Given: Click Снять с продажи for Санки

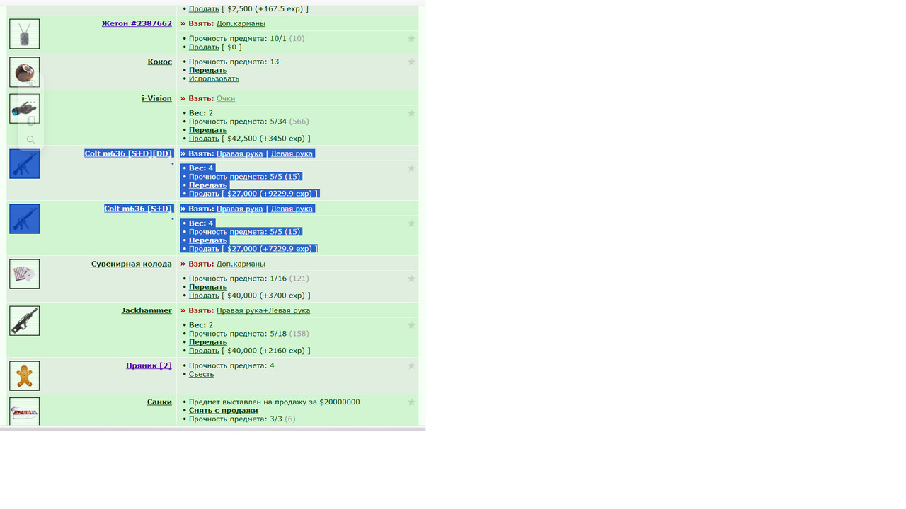Looking at the screenshot, I should click(x=224, y=411).
